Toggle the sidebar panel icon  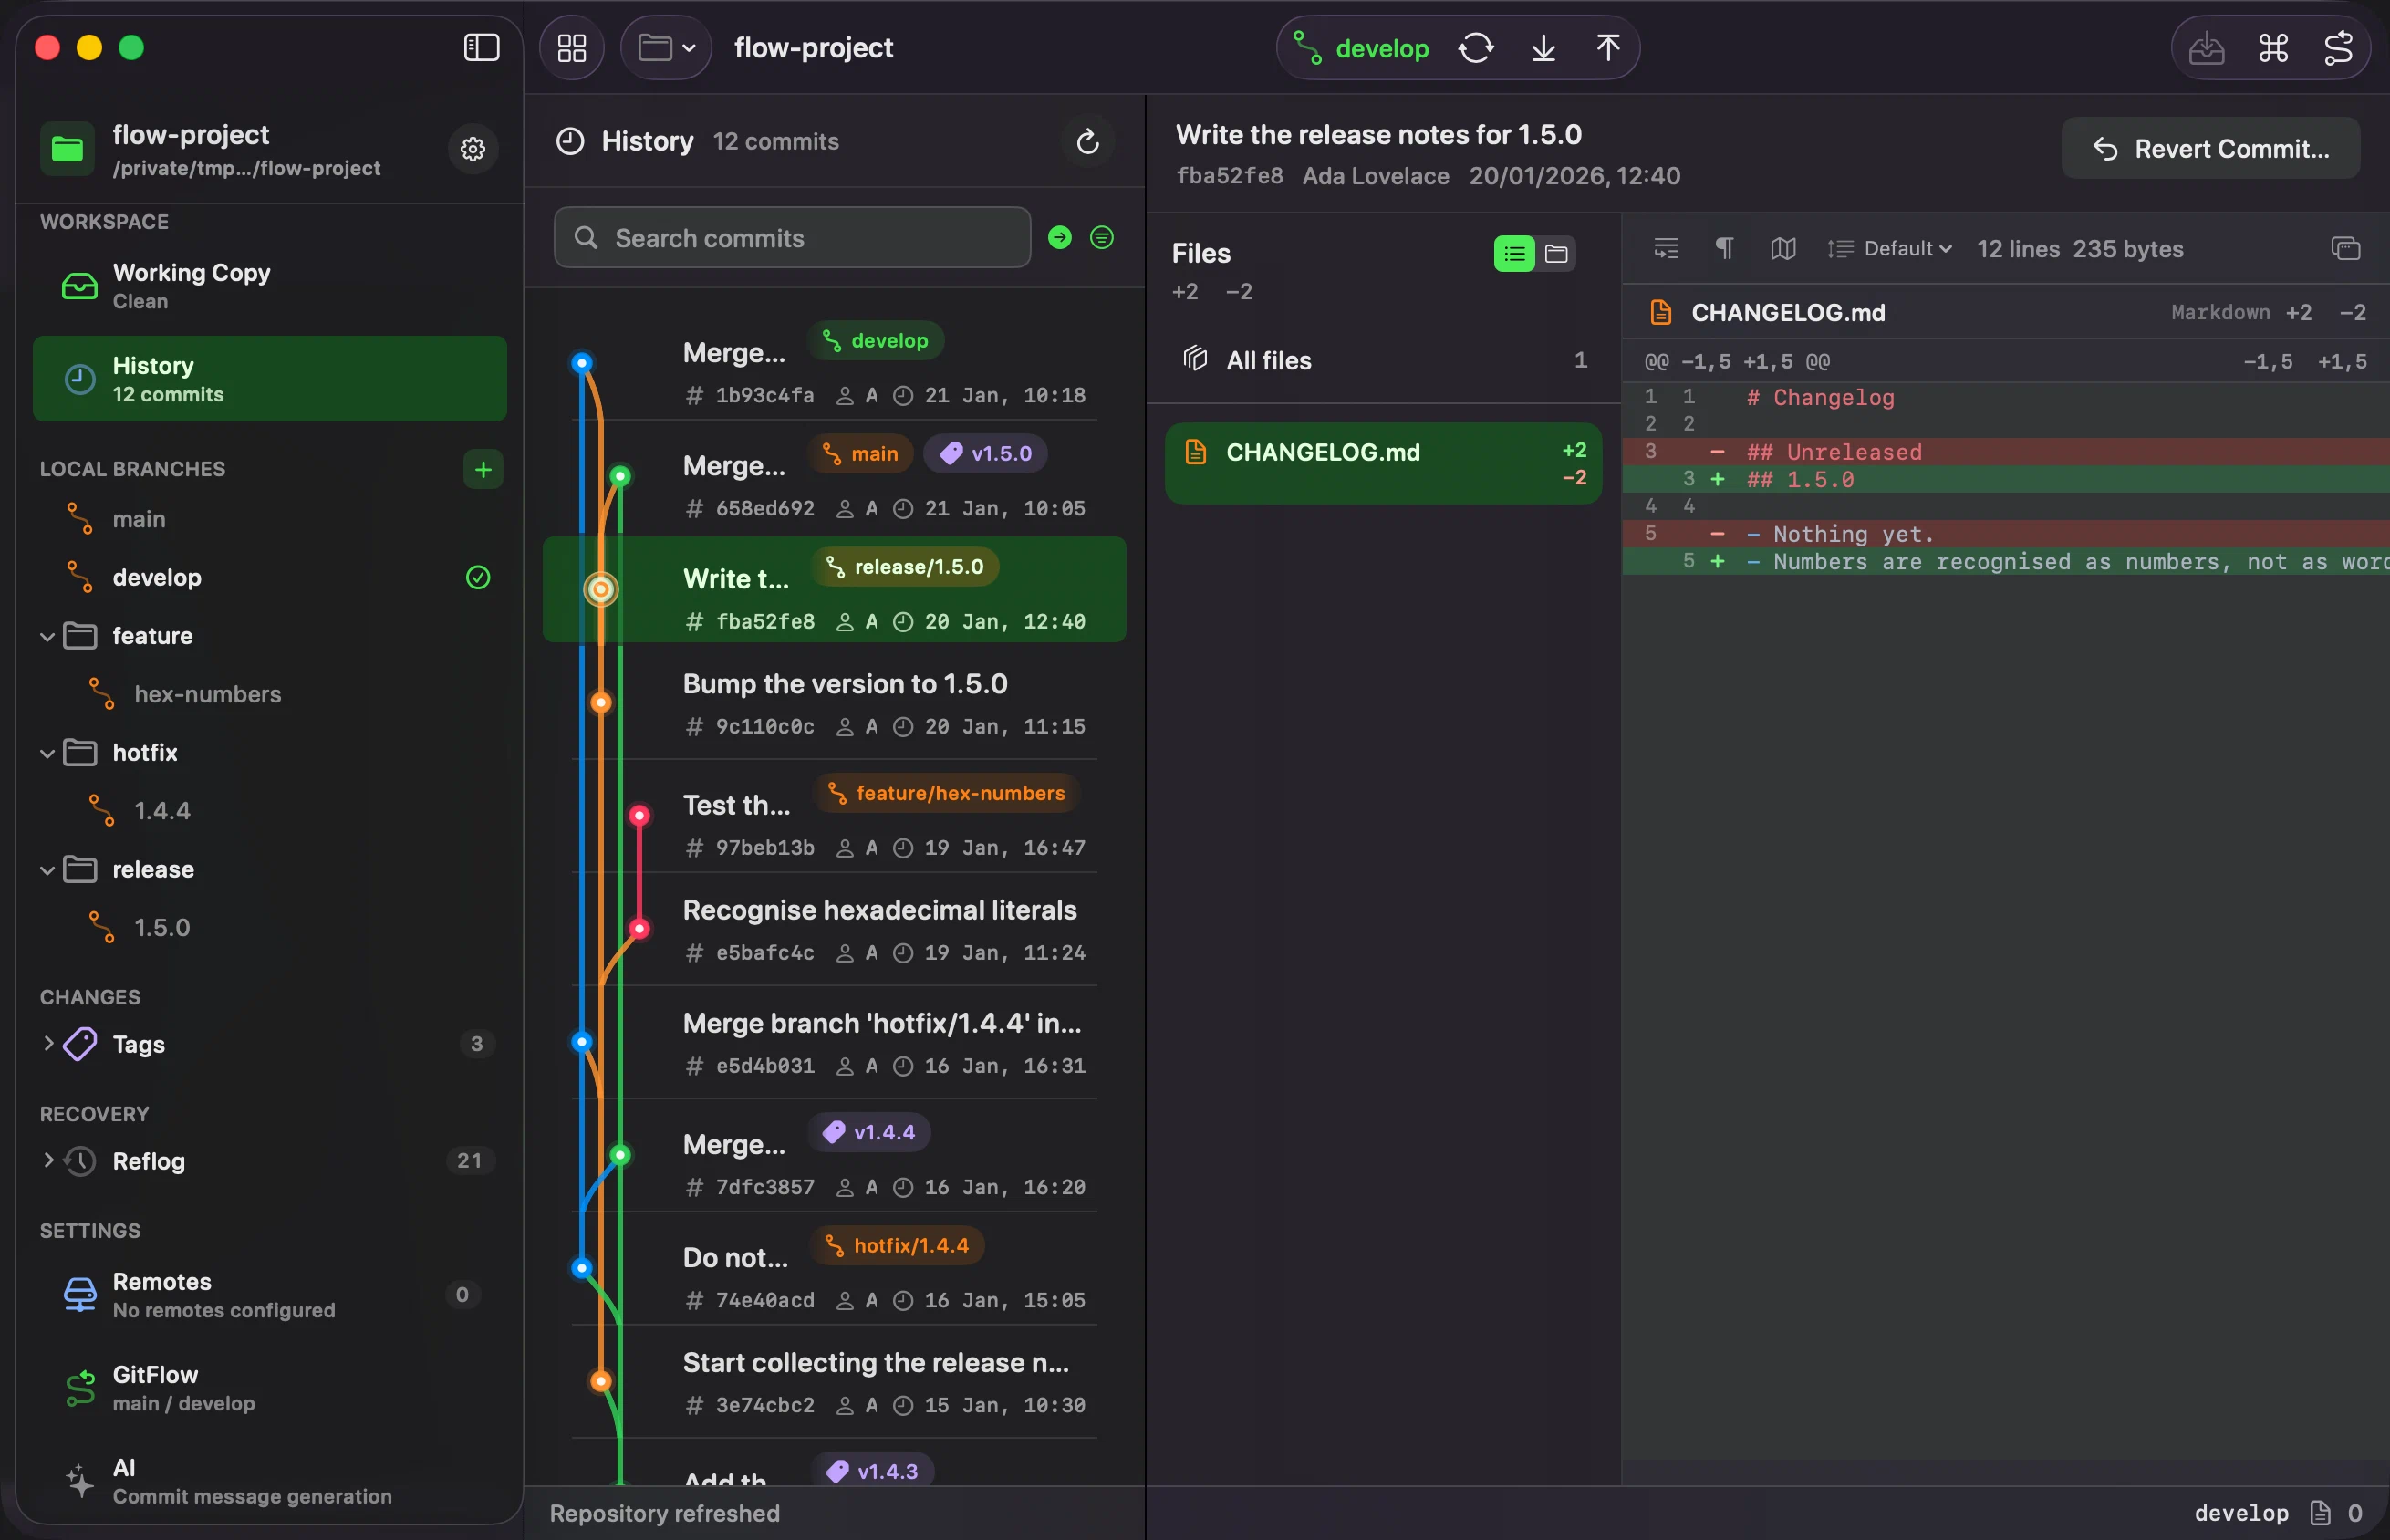click(x=481, y=47)
